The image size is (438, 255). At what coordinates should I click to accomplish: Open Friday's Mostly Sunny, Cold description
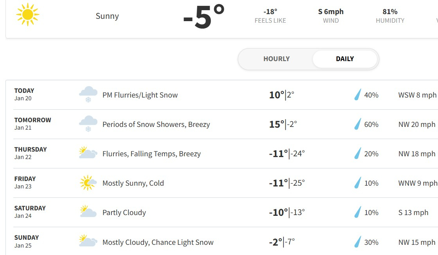pos(133,183)
